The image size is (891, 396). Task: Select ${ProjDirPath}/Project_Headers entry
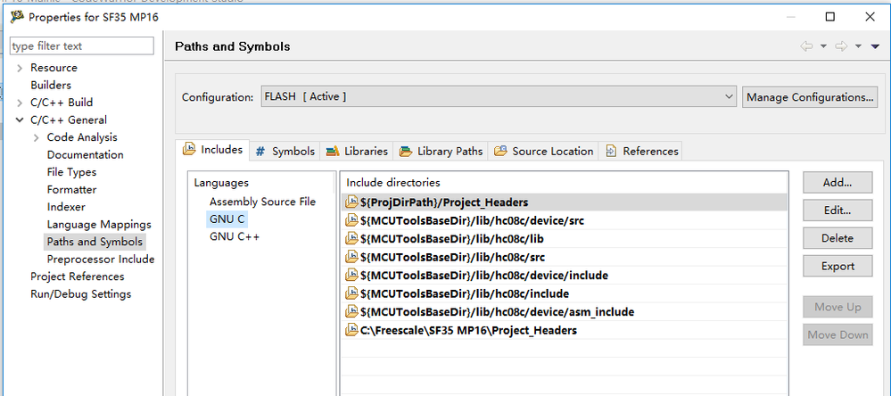pos(565,202)
